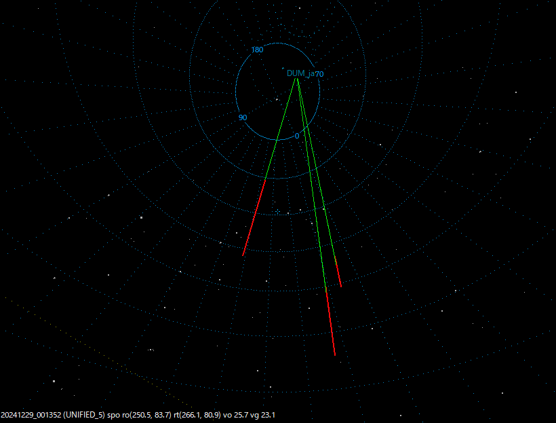Screen dimensions: 556x423
Task: Click the 0 azimuth grid label
Action: pyautogui.click(x=297, y=136)
